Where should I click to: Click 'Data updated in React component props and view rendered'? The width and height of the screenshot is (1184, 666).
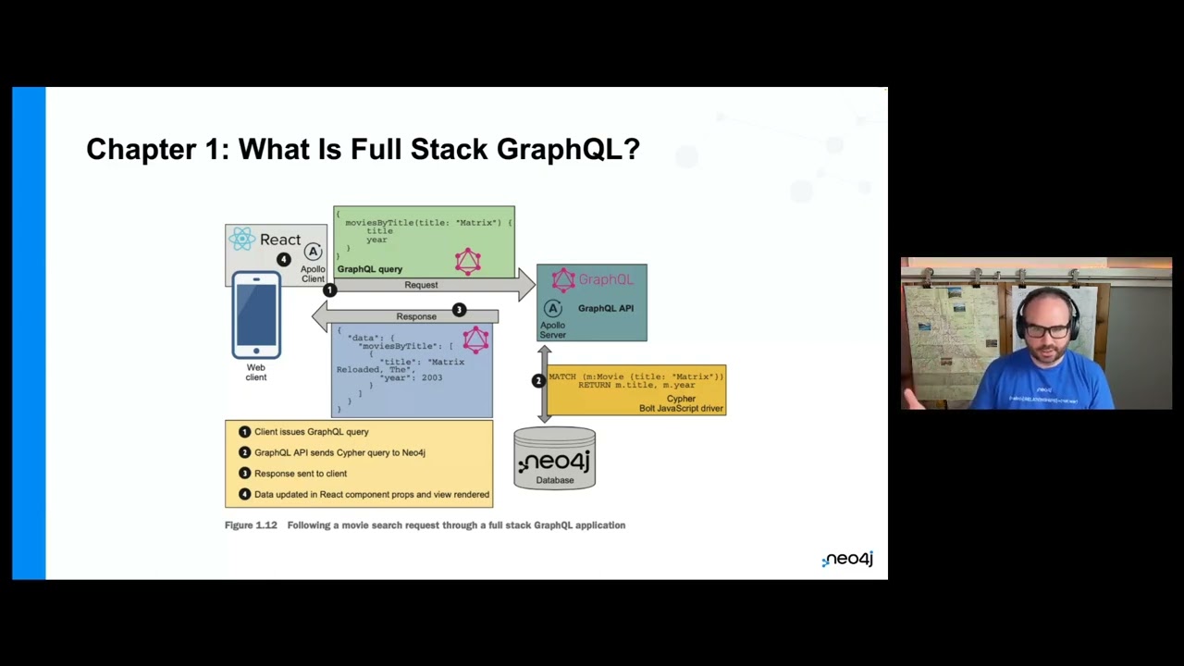pos(372,495)
